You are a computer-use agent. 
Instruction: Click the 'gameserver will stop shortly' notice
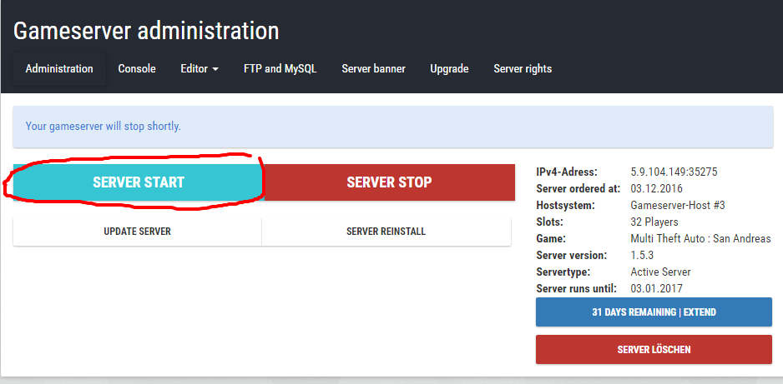click(x=104, y=127)
